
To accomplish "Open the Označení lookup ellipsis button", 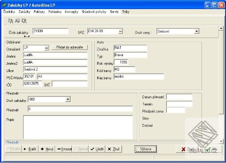I will 47,48.
